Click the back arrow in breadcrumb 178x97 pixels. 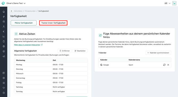[12, 11]
